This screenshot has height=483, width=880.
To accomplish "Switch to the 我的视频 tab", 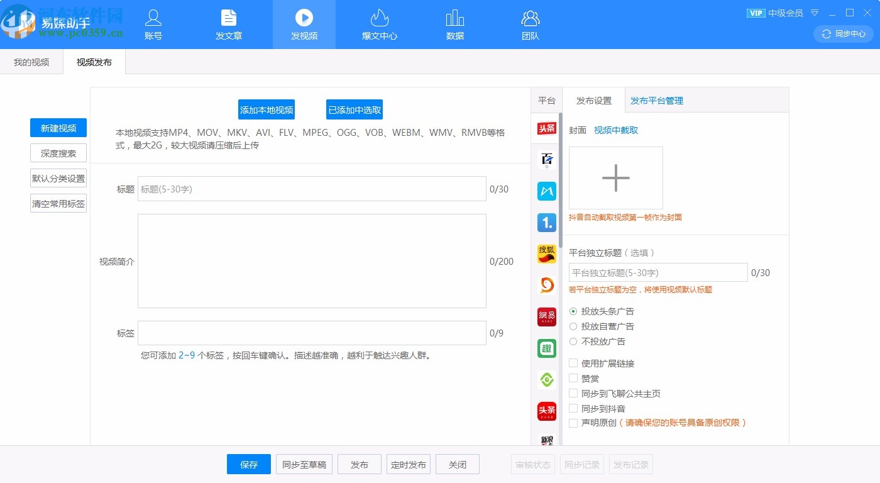I will click(31, 62).
